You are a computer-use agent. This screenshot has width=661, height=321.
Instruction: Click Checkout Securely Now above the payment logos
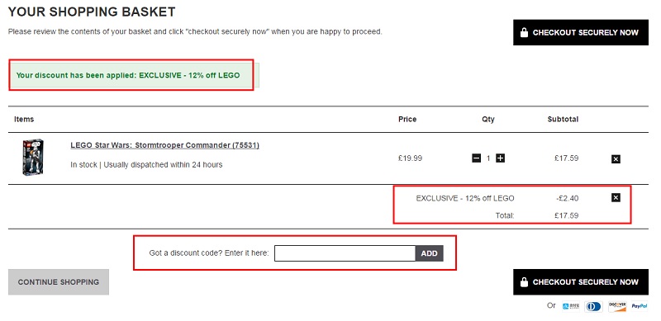click(581, 282)
